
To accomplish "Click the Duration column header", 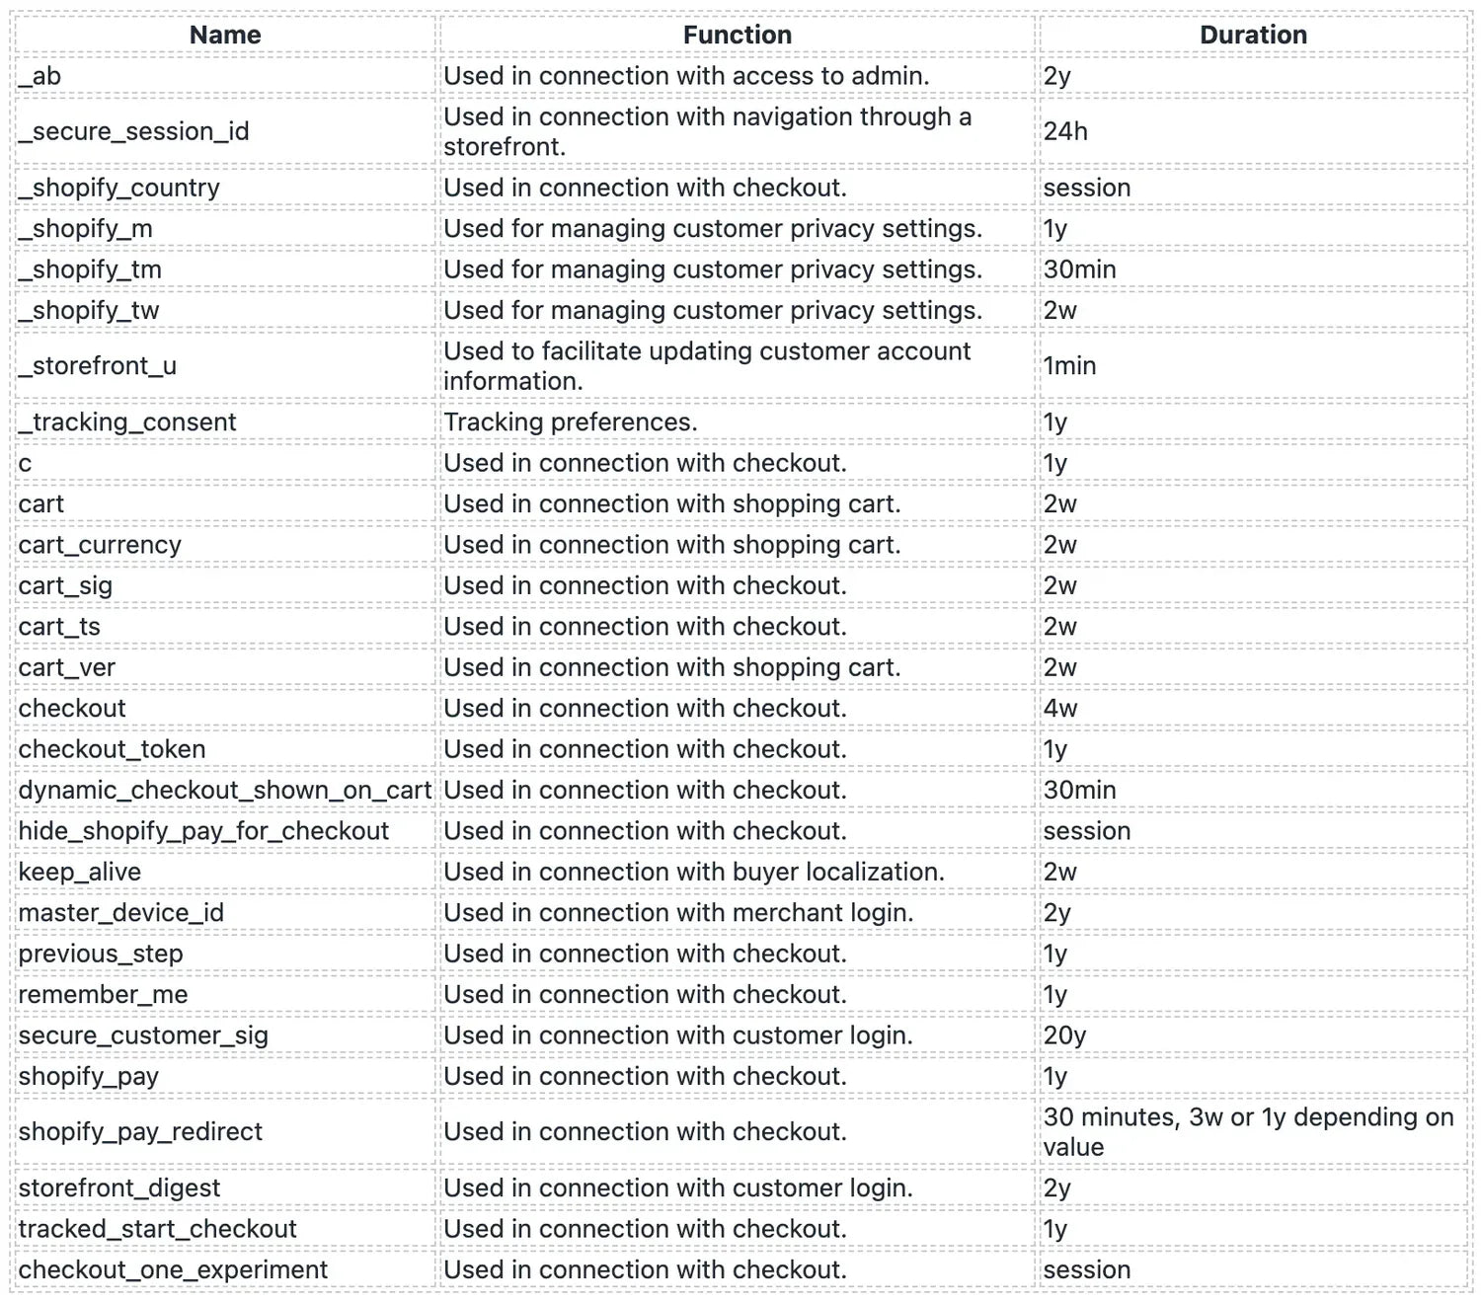I will 1253,36.
